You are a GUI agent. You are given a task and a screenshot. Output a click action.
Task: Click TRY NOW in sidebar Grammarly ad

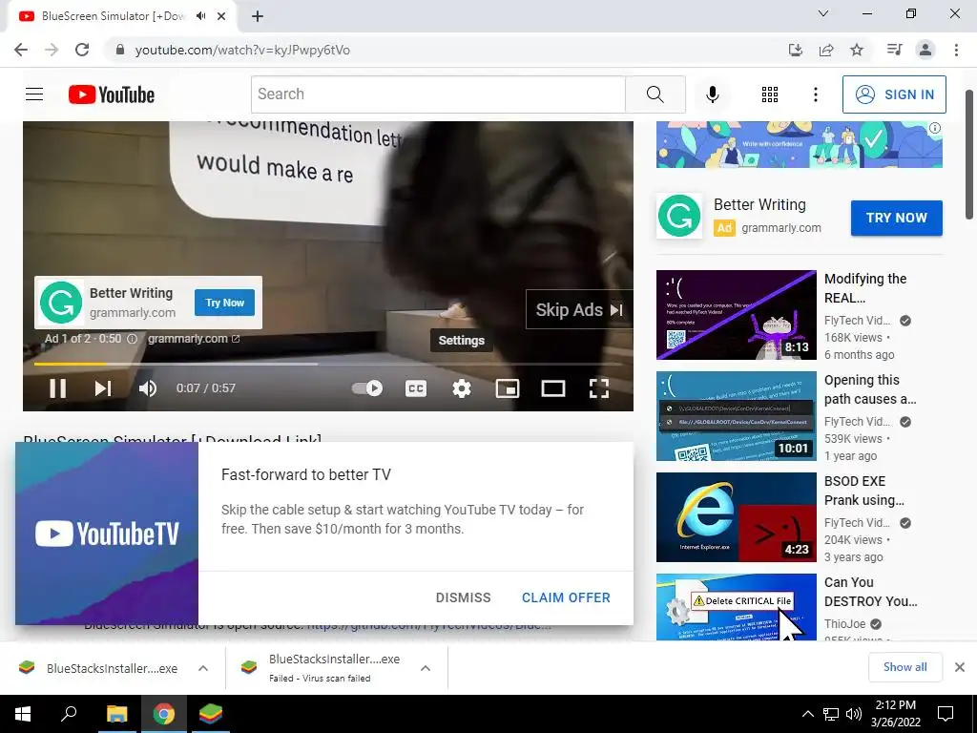coord(897,218)
